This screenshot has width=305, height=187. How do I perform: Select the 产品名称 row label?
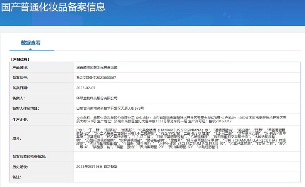tap(21, 67)
